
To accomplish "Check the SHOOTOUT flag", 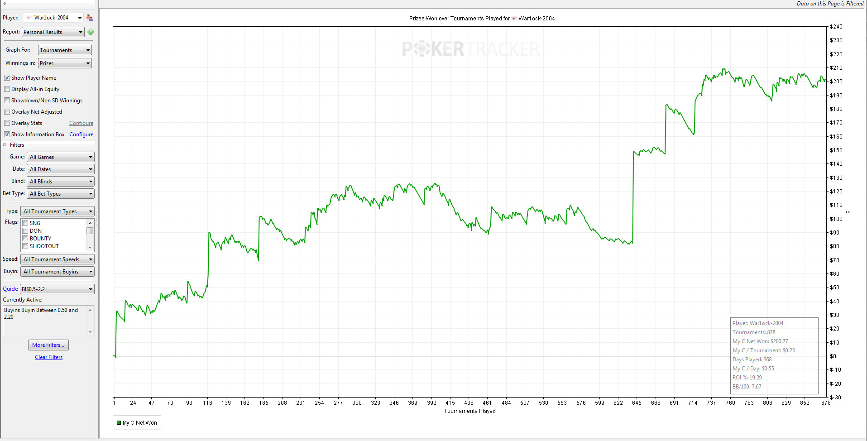I will (25, 246).
